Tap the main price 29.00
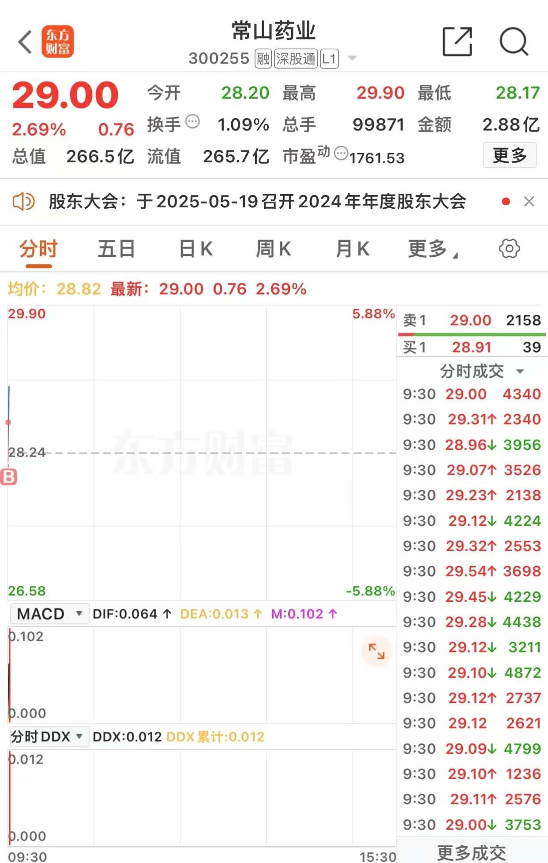 [x=65, y=95]
